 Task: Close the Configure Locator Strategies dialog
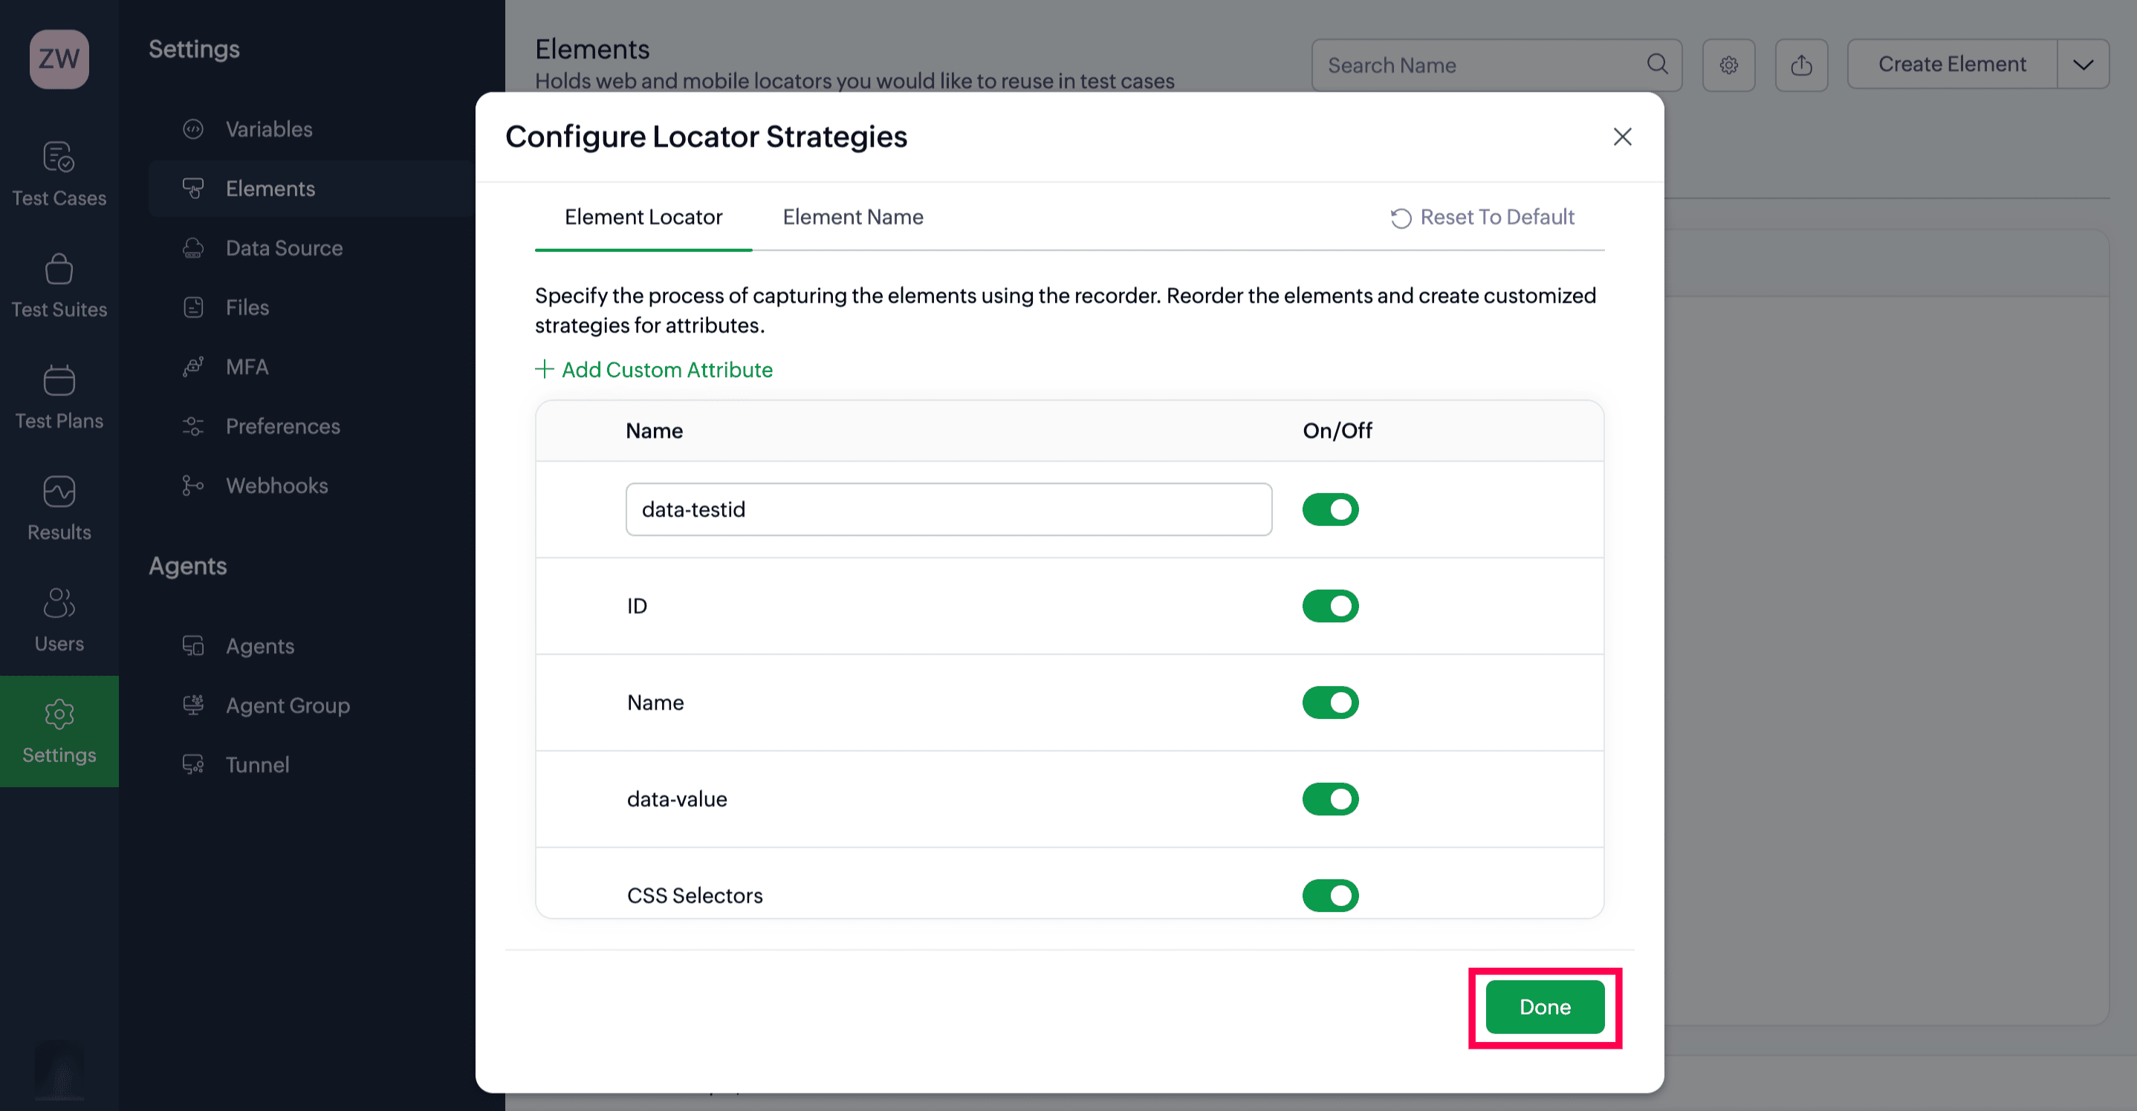tap(1622, 137)
